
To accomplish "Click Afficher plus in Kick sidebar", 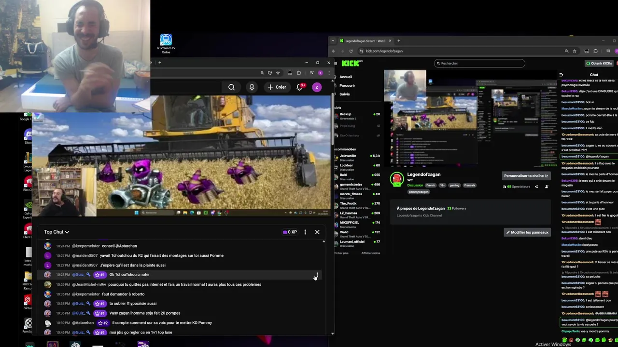I will (x=342, y=253).
